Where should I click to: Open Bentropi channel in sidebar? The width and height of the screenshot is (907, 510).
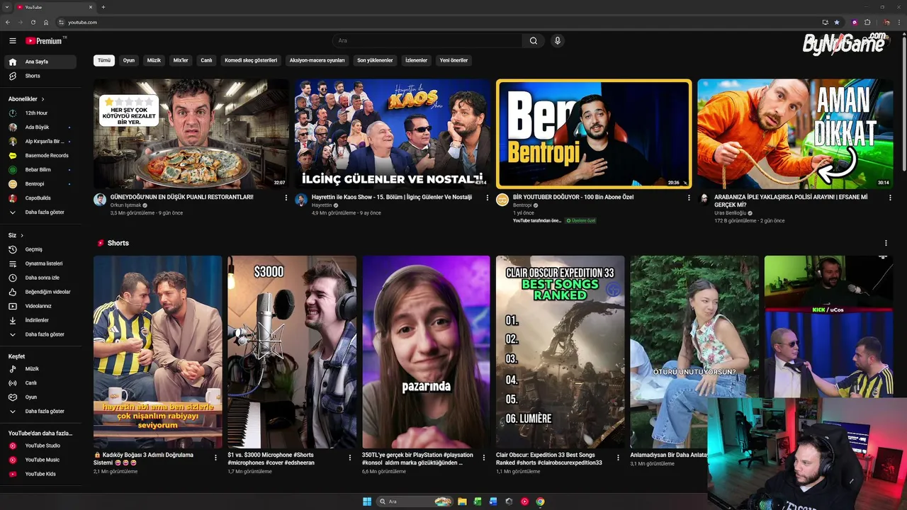coord(40,184)
